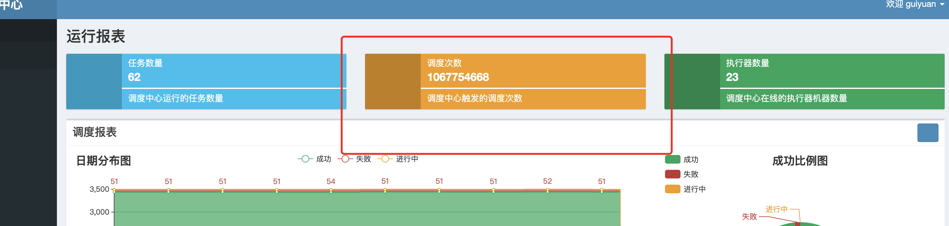This screenshot has height=226, width=949.
Task: Toggle 进行中 series in the 日期分布图 line legend
Action: (398, 159)
